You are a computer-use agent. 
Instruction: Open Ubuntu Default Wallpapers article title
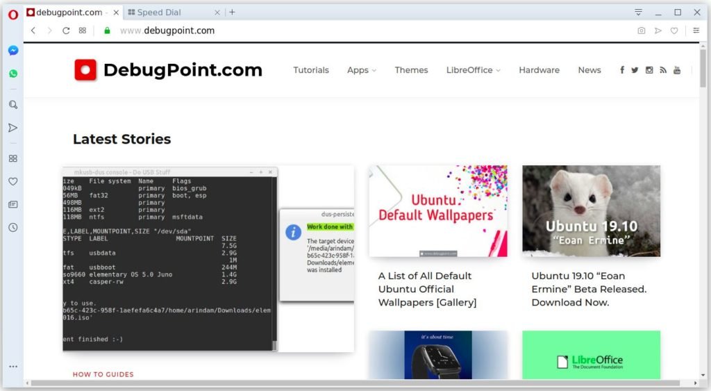(x=427, y=289)
